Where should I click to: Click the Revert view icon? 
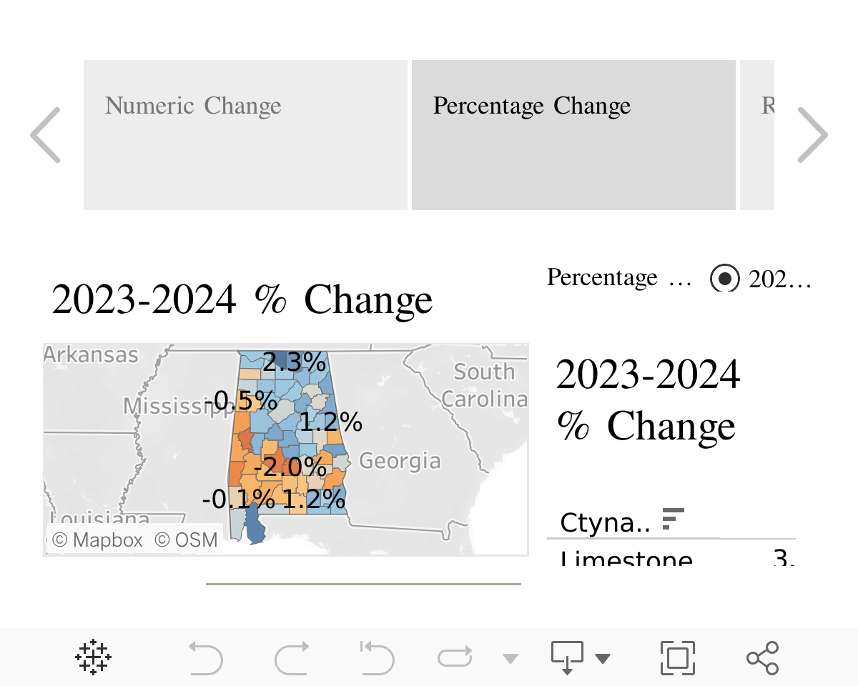[x=378, y=657]
